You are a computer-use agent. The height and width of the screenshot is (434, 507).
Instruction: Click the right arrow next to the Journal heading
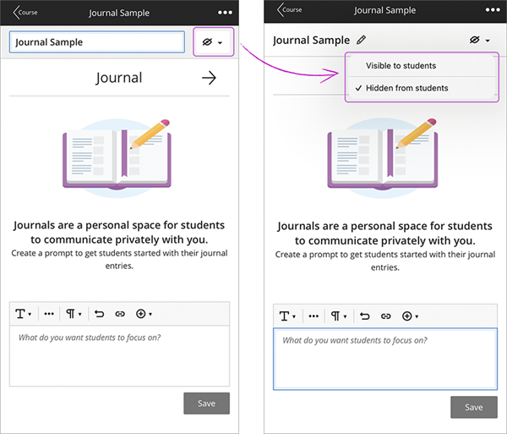pyautogui.click(x=209, y=78)
